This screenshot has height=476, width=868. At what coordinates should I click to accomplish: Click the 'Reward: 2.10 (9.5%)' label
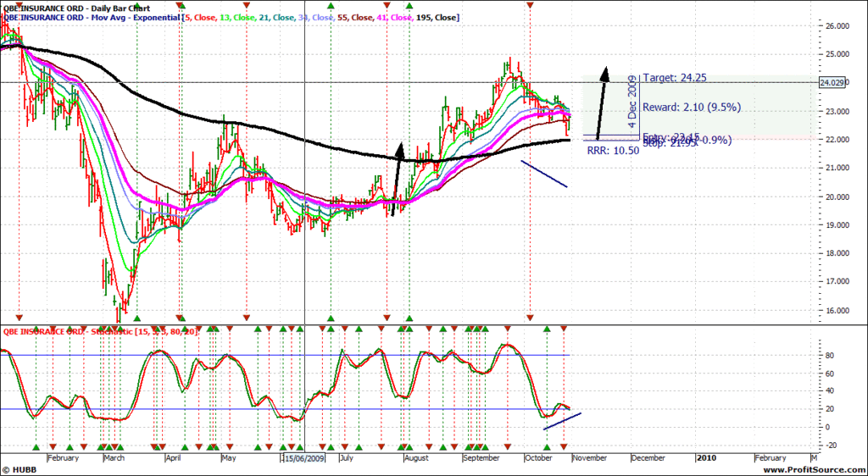pos(692,108)
